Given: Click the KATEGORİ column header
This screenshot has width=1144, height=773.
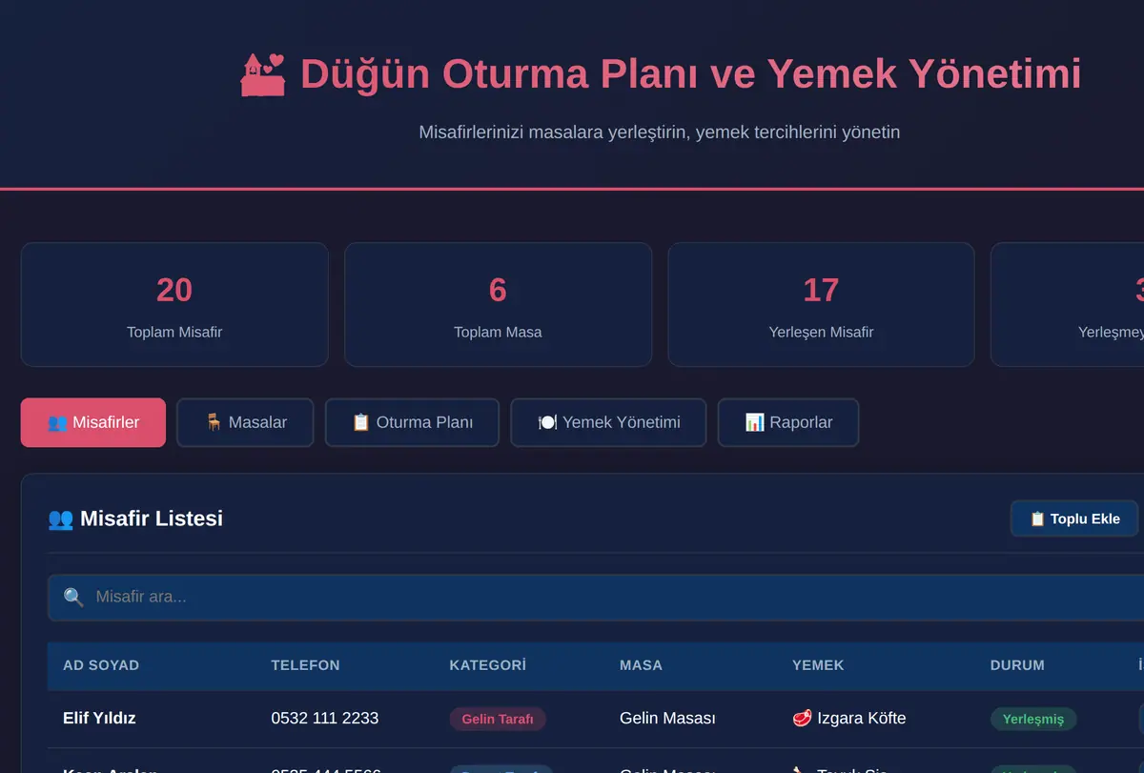Looking at the screenshot, I should tap(487, 665).
